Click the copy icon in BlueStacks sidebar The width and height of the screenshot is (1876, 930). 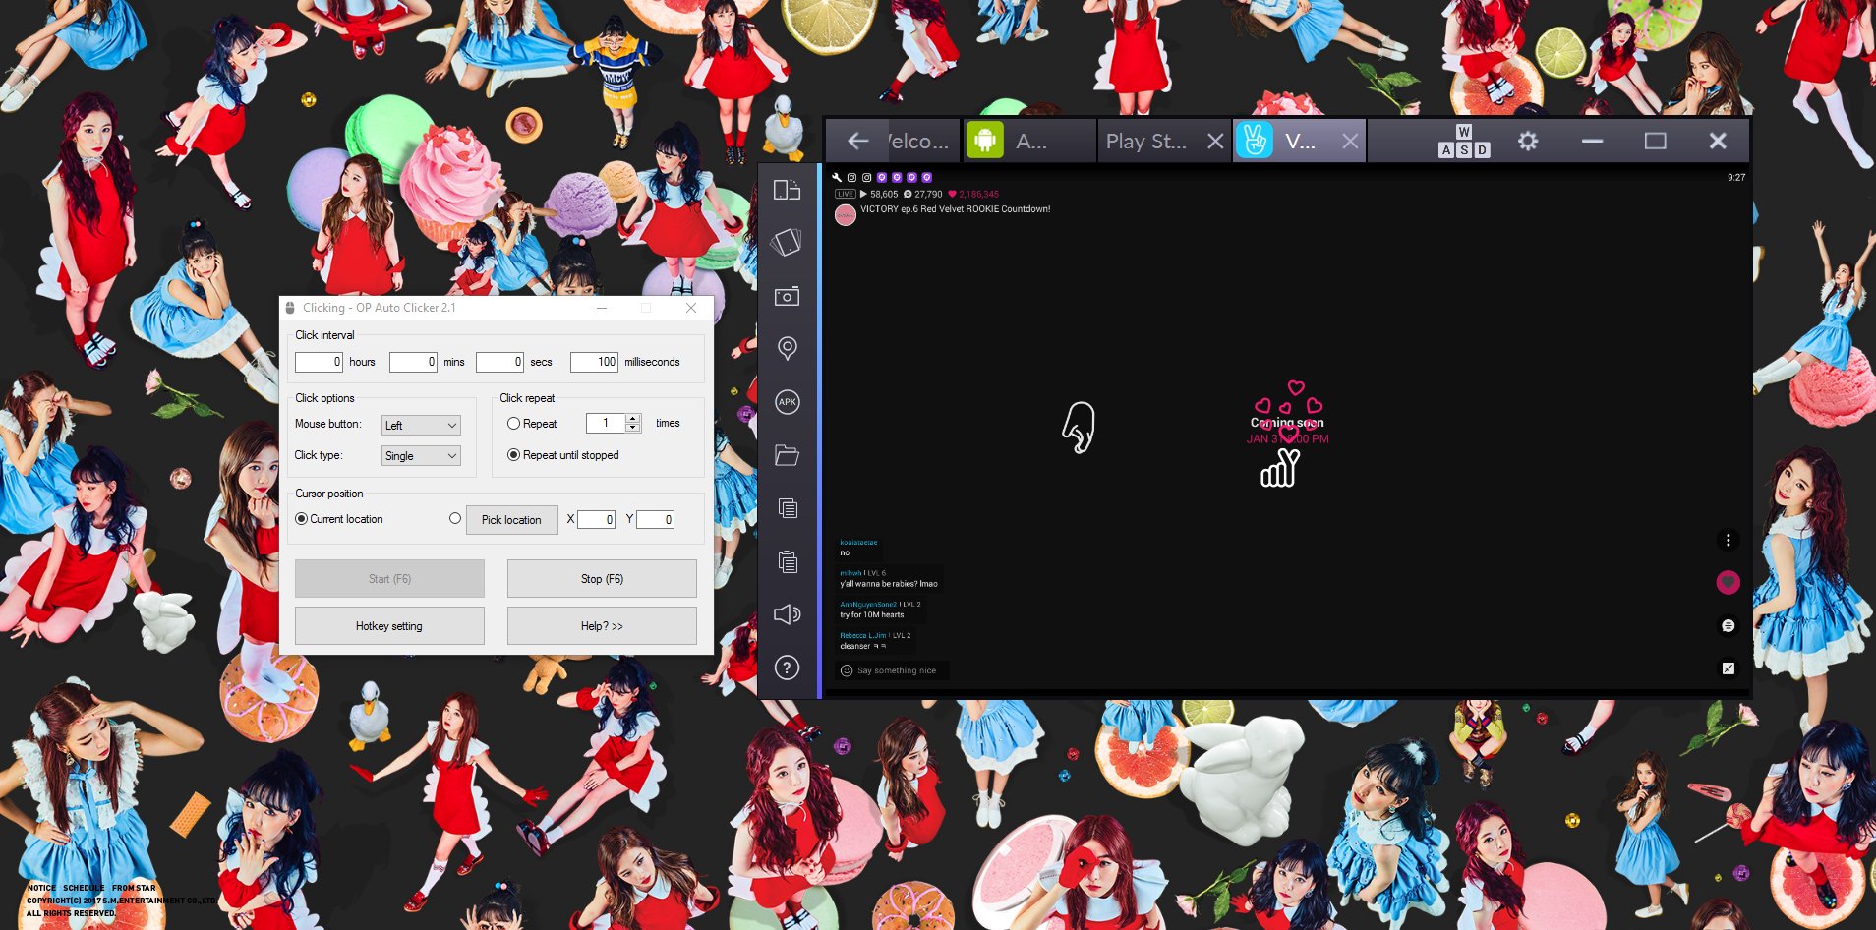787,508
